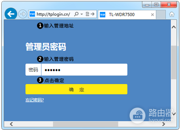This screenshot has height=130, width=180.
Task: Click the horizontal scrollbar left arrow
Action: coord(12,124)
